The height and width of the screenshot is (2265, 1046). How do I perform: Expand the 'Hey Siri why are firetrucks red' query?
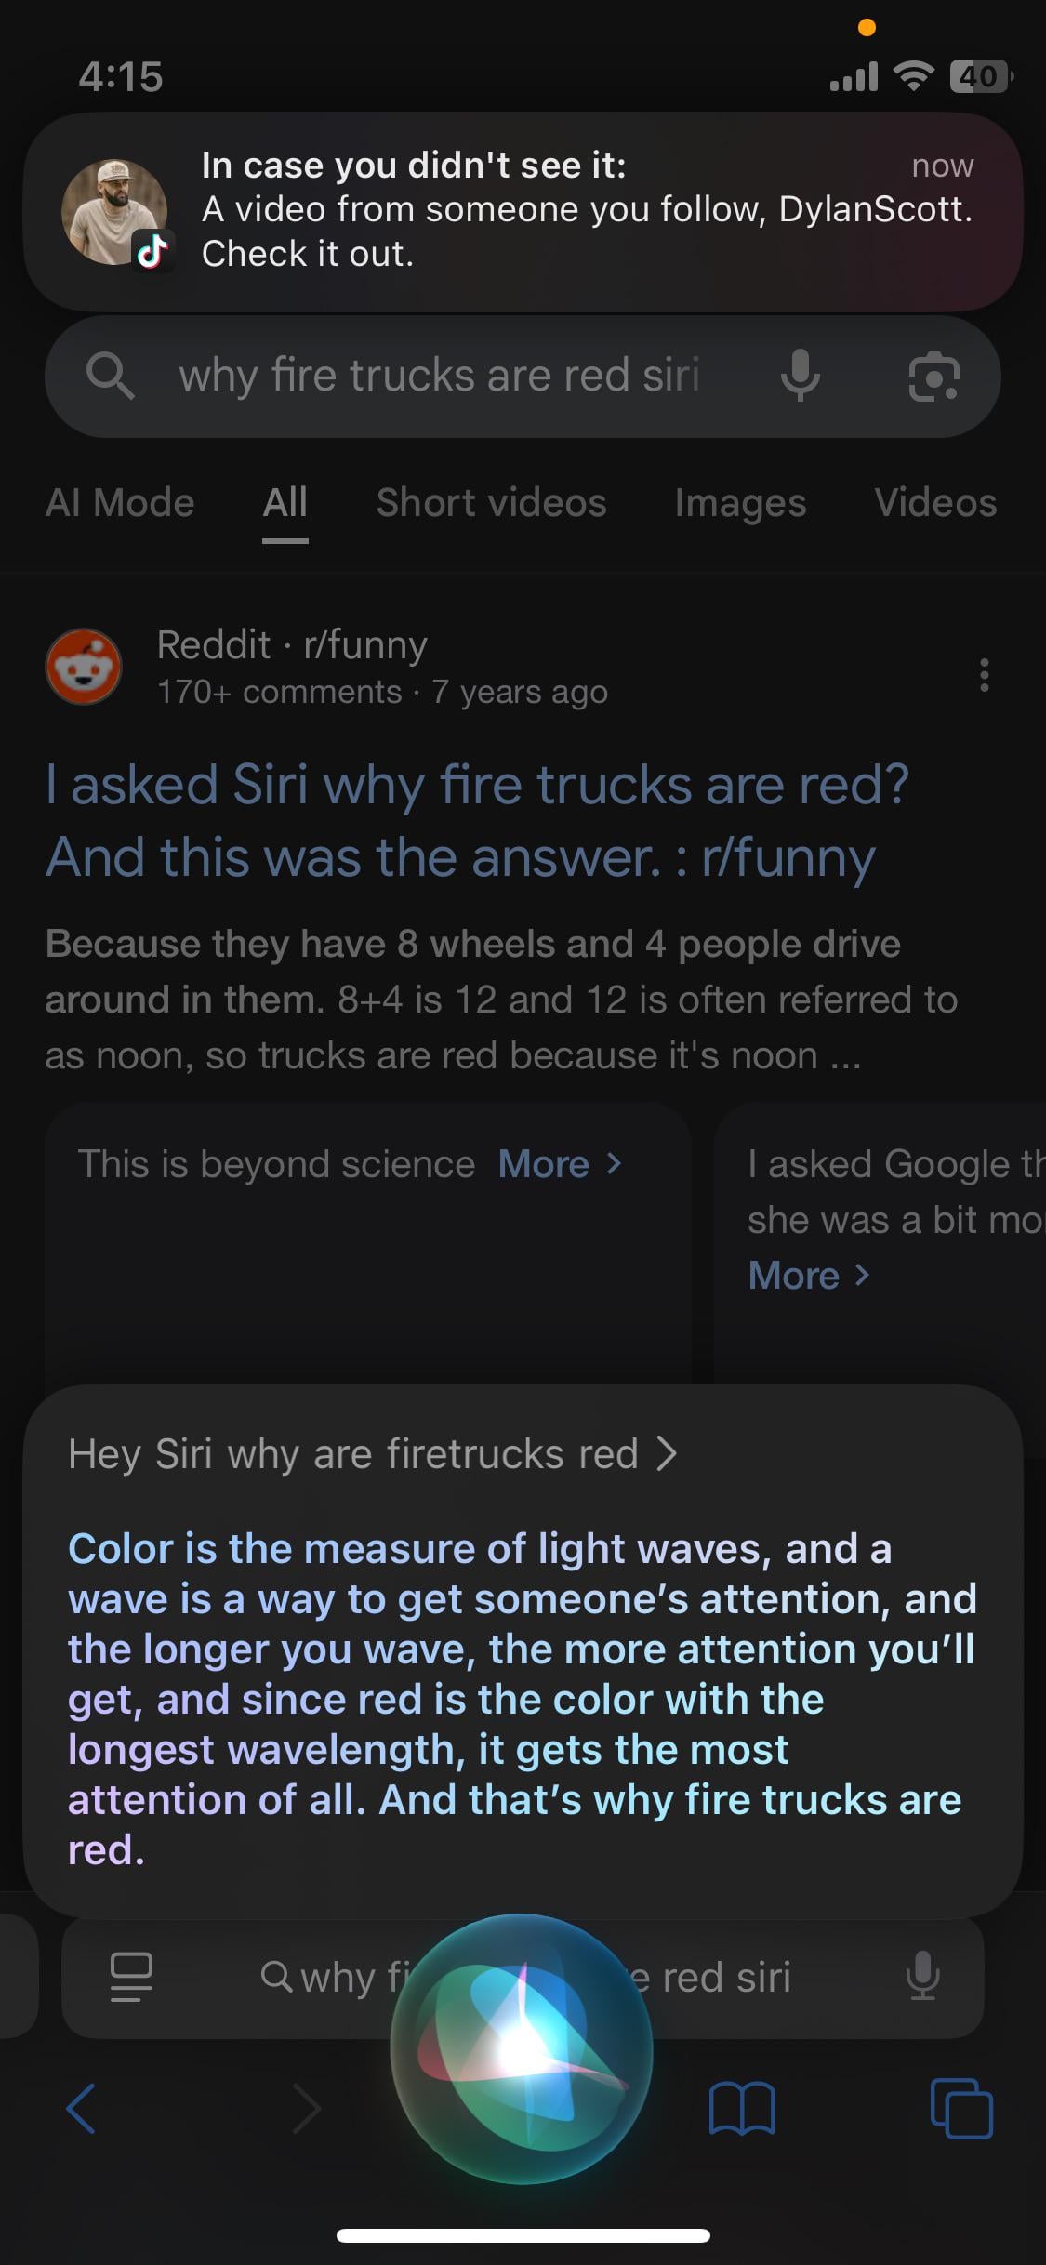click(x=372, y=1453)
